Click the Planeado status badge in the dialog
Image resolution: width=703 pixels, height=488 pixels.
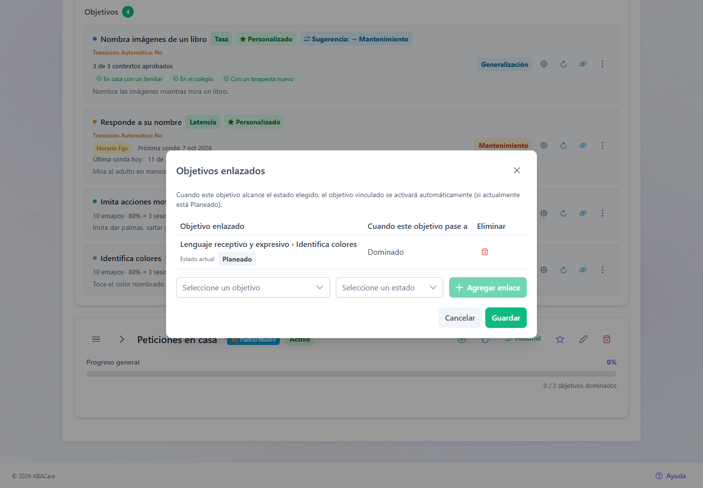tap(237, 259)
